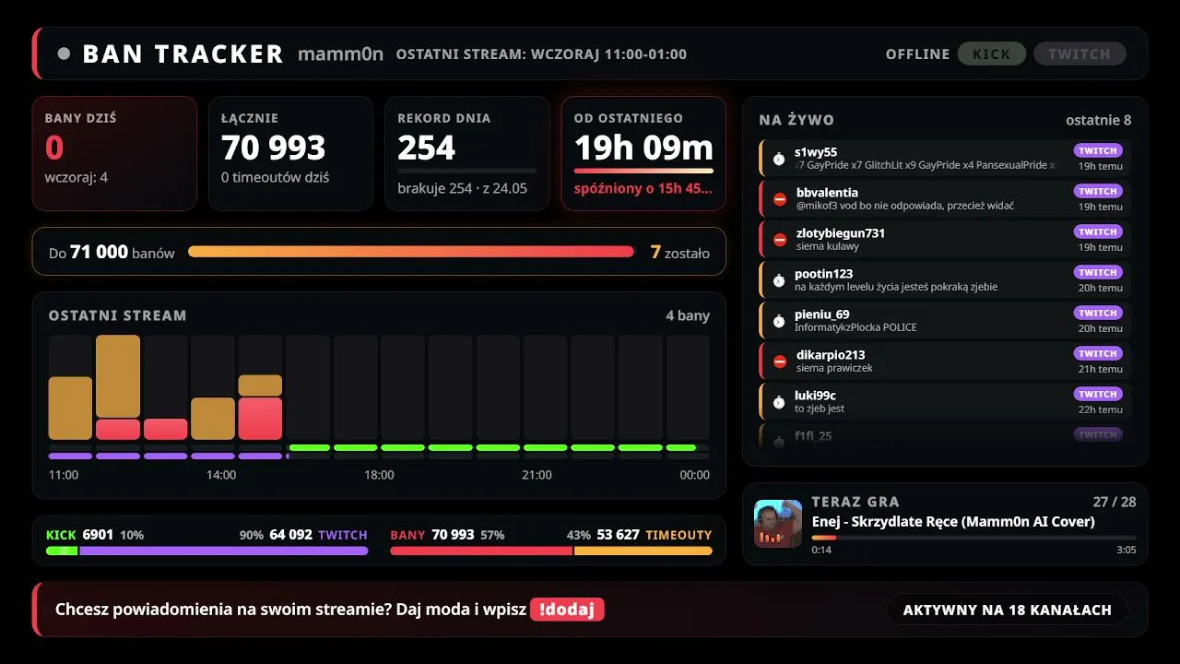
Task: Open the ŁĄCZNIE 70 993 stat card
Action: (291, 154)
